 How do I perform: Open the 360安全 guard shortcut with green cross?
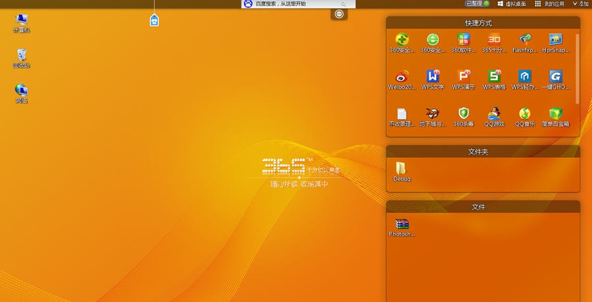[x=402, y=43]
